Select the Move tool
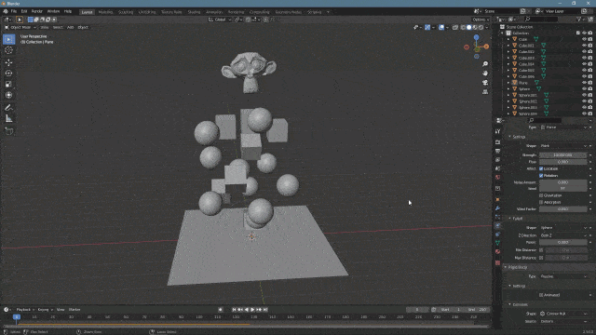The width and height of the screenshot is (596, 335). click(9, 62)
